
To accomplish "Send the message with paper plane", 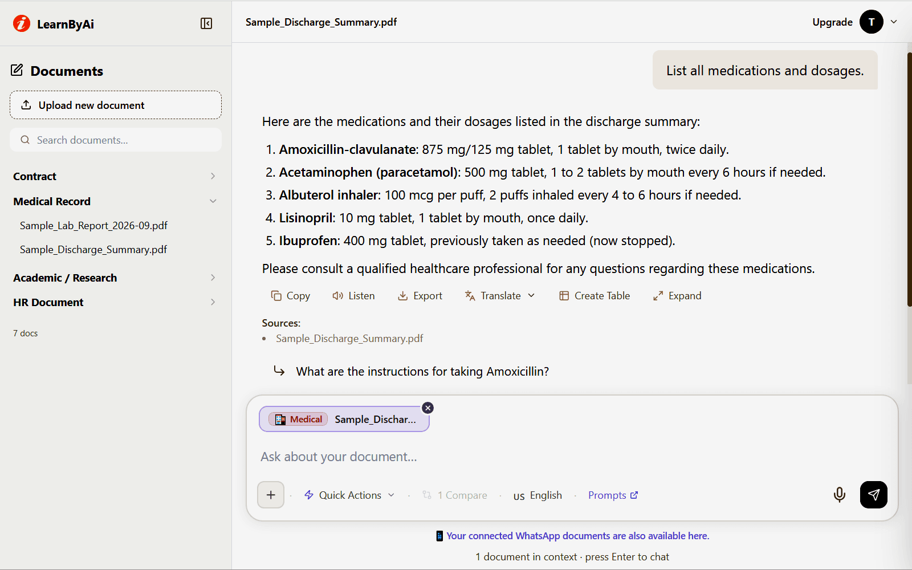I will coord(874,494).
